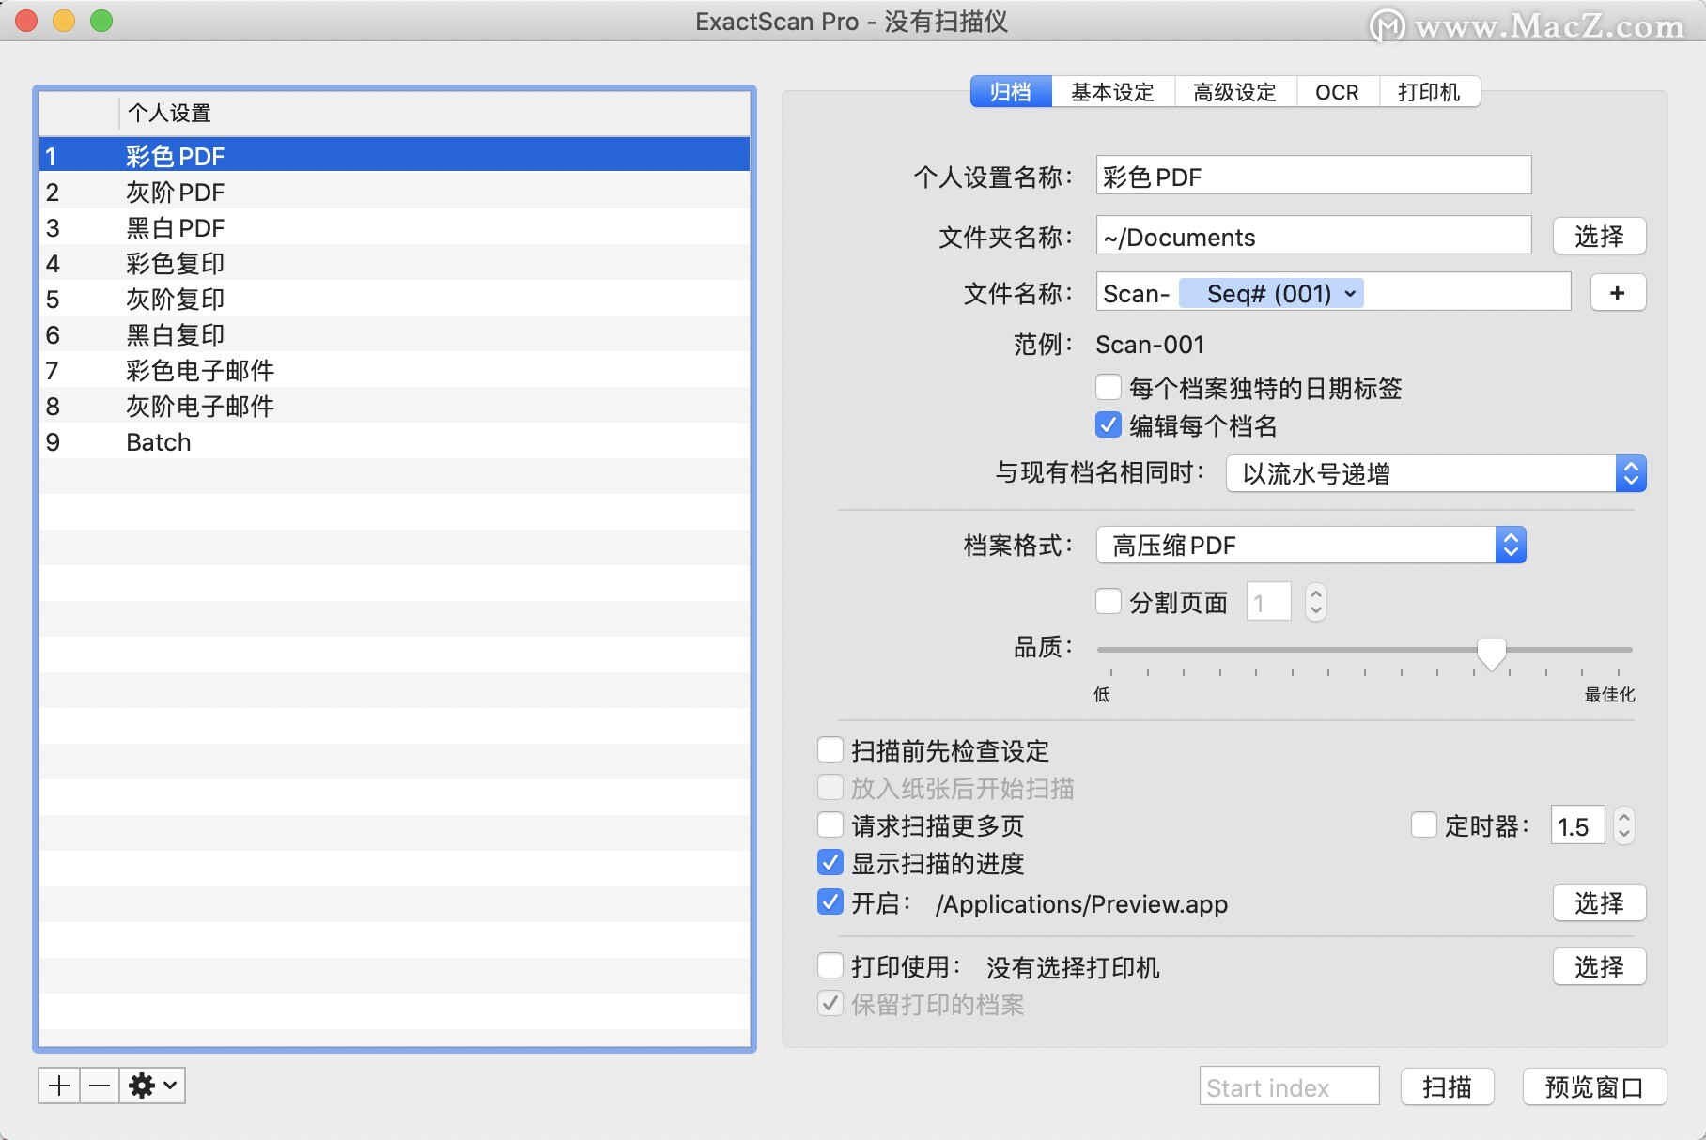Click the 扫描 button
The width and height of the screenshot is (1706, 1140).
[x=1447, y=1086]
